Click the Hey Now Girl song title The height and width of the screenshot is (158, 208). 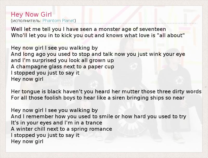31,14
